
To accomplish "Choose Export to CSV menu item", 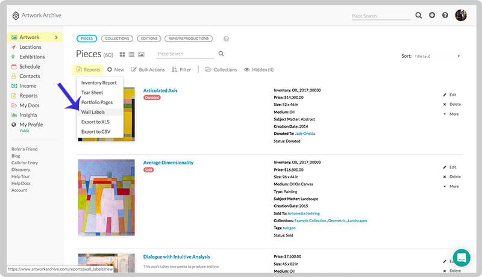I will (96, 131).
